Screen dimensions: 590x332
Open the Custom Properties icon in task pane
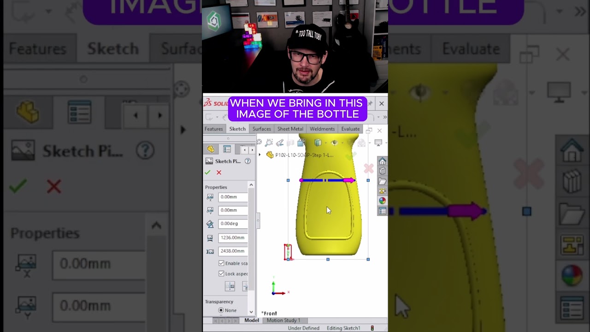(x=382, y=211)
